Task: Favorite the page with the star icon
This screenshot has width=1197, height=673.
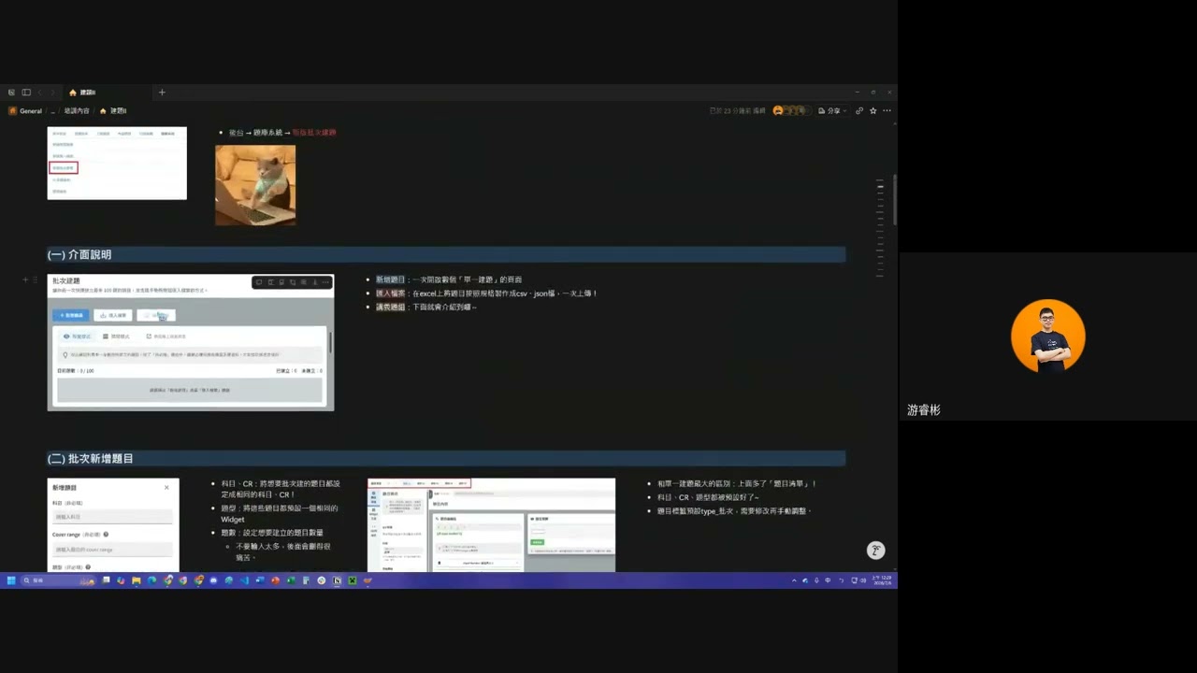Action: 873,111
